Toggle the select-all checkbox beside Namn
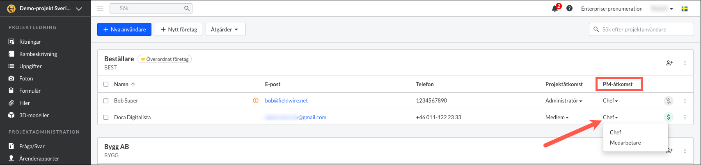This screenshot has width=701, height=165. (106, 84)
